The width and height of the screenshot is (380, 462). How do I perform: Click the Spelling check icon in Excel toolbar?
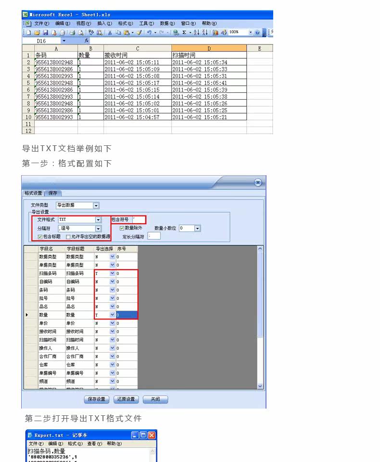coord(91,32)
